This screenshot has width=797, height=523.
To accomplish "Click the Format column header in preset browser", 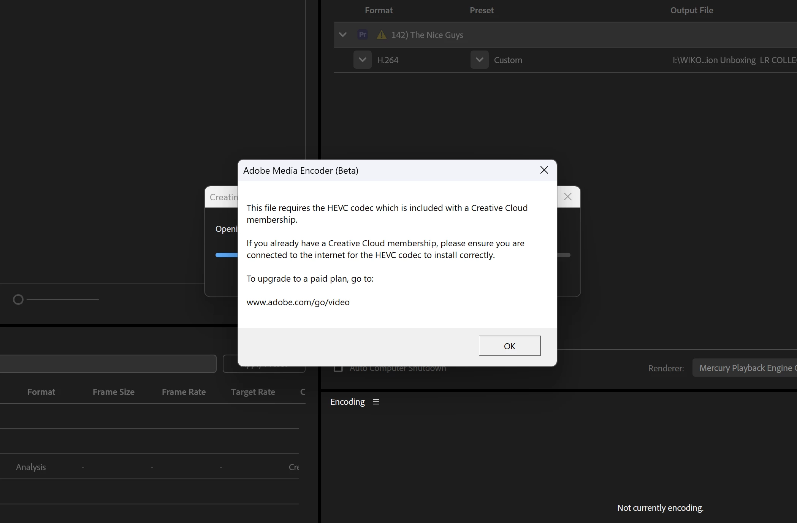I will (41, 392).
